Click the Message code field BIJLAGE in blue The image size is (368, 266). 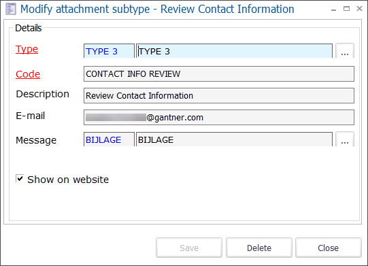click(x=109, y=139)
